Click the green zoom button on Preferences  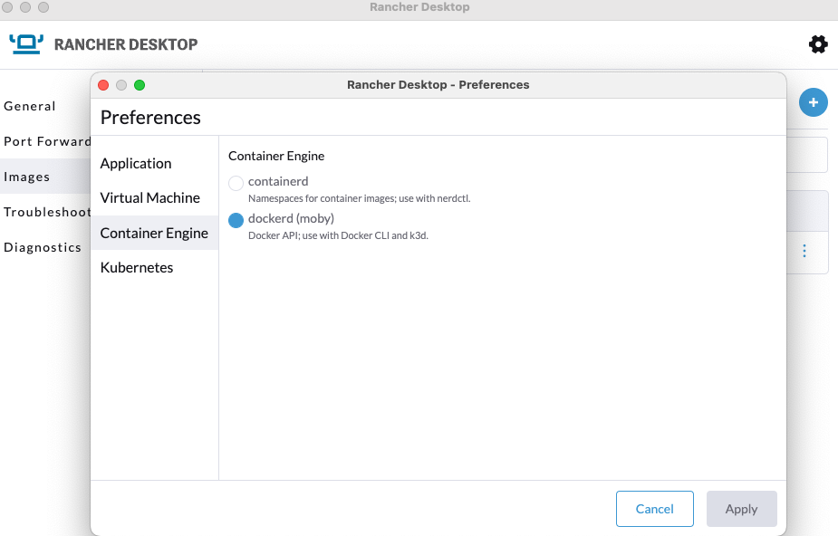click(140, 85)
